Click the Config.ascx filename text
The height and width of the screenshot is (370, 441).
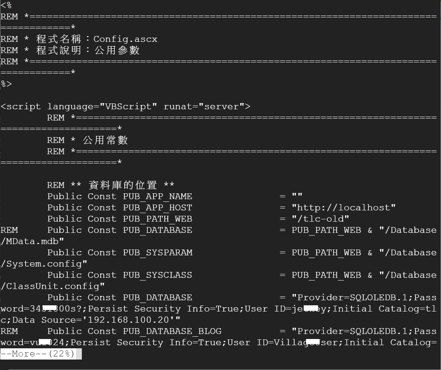click(125, 39)
